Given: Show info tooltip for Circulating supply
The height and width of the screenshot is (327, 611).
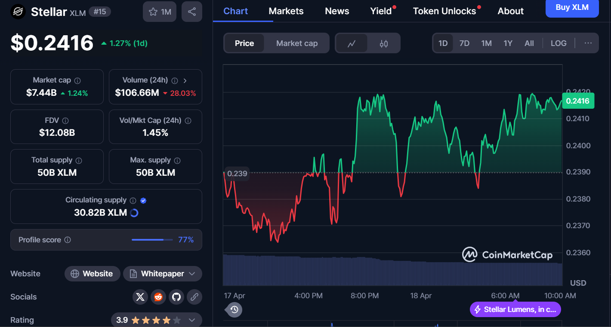Looking at the screenshot, I should point(133,200).
